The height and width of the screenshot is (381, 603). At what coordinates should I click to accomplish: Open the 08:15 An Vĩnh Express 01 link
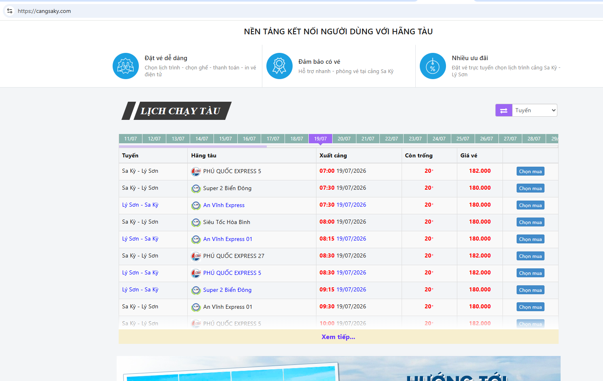tap(228, 239)
